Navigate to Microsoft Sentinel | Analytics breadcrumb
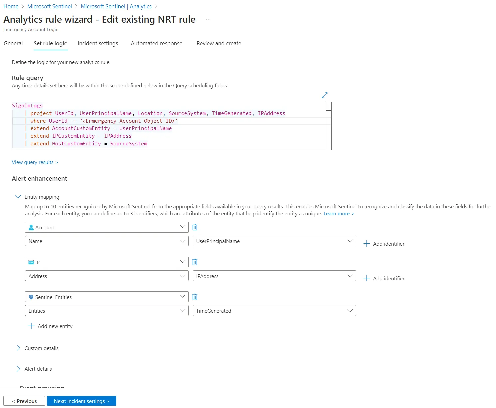Image resolution: width=496 pixels, height=408 pixels. pos(116,6)
